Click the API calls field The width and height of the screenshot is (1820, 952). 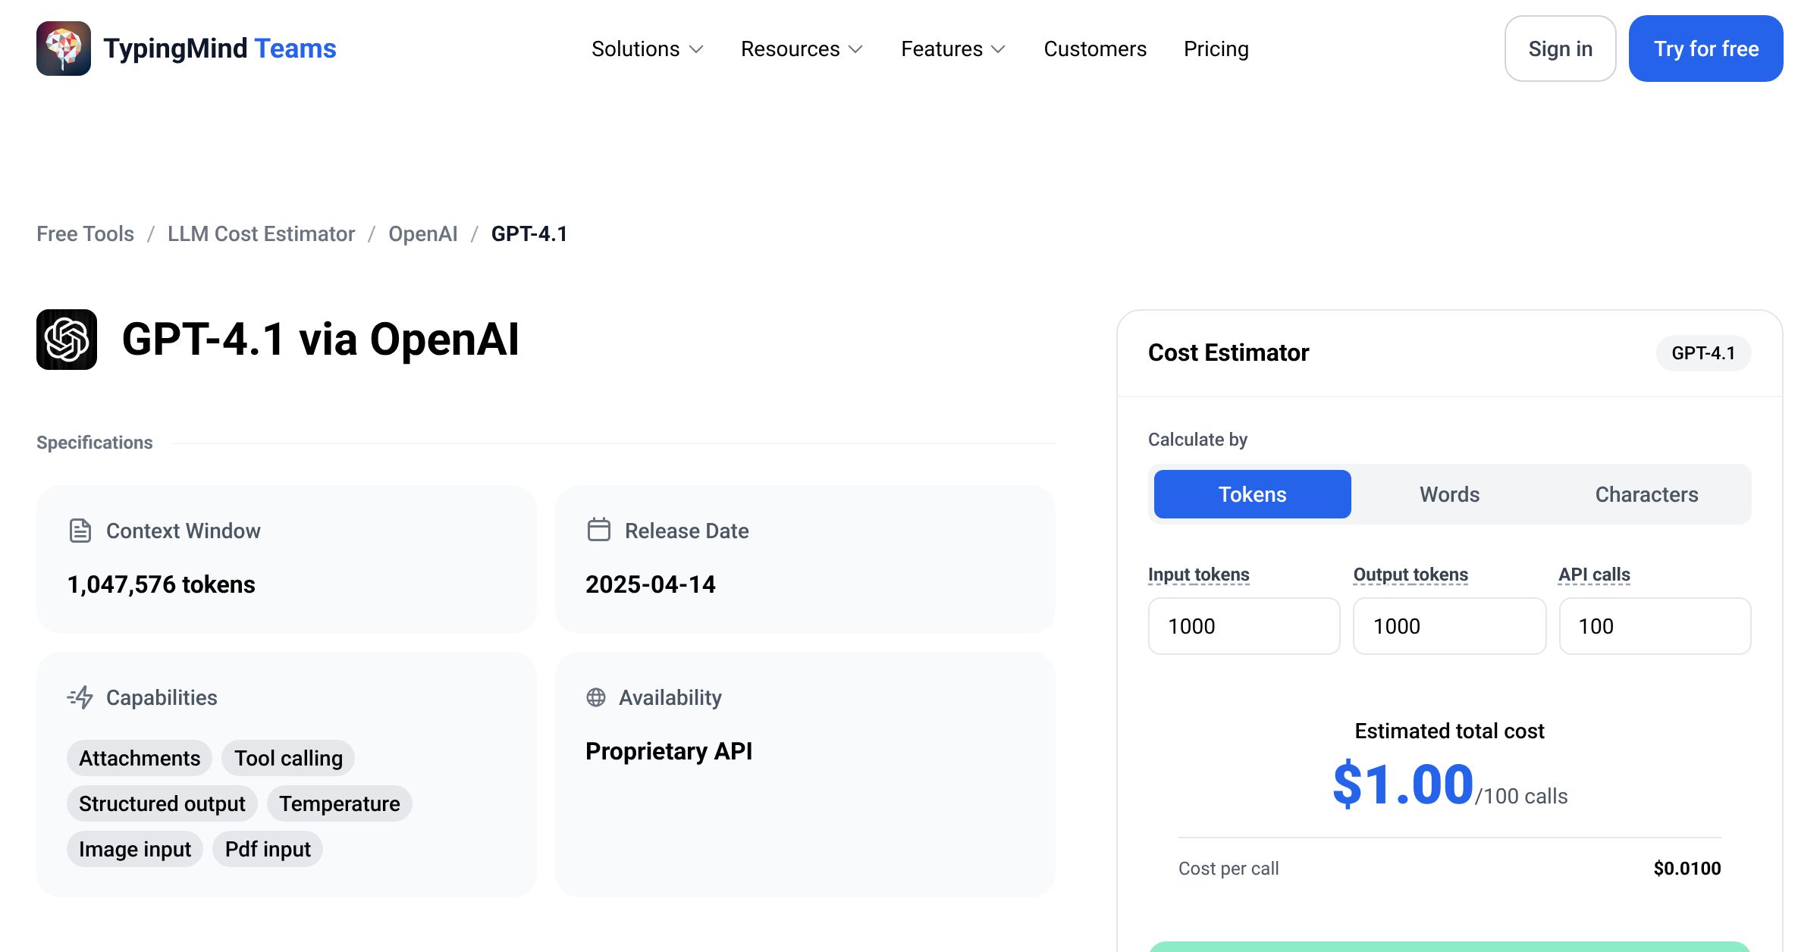click(1655, 626)
